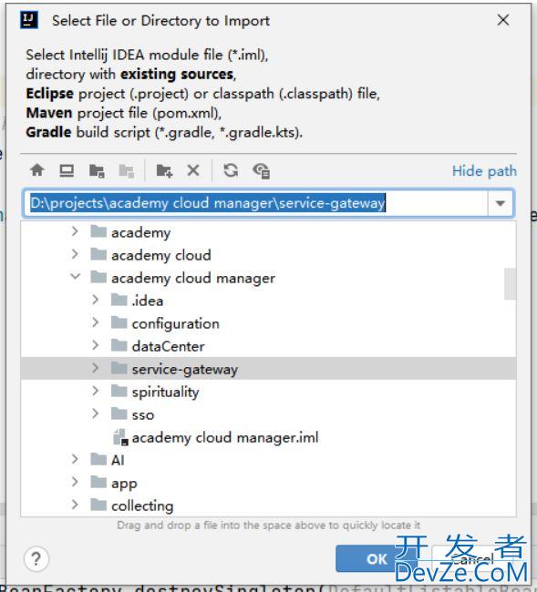537x592 pixels.
Task: Click the Hide path link
Action: pyautogui.click(x=484, y=171)
